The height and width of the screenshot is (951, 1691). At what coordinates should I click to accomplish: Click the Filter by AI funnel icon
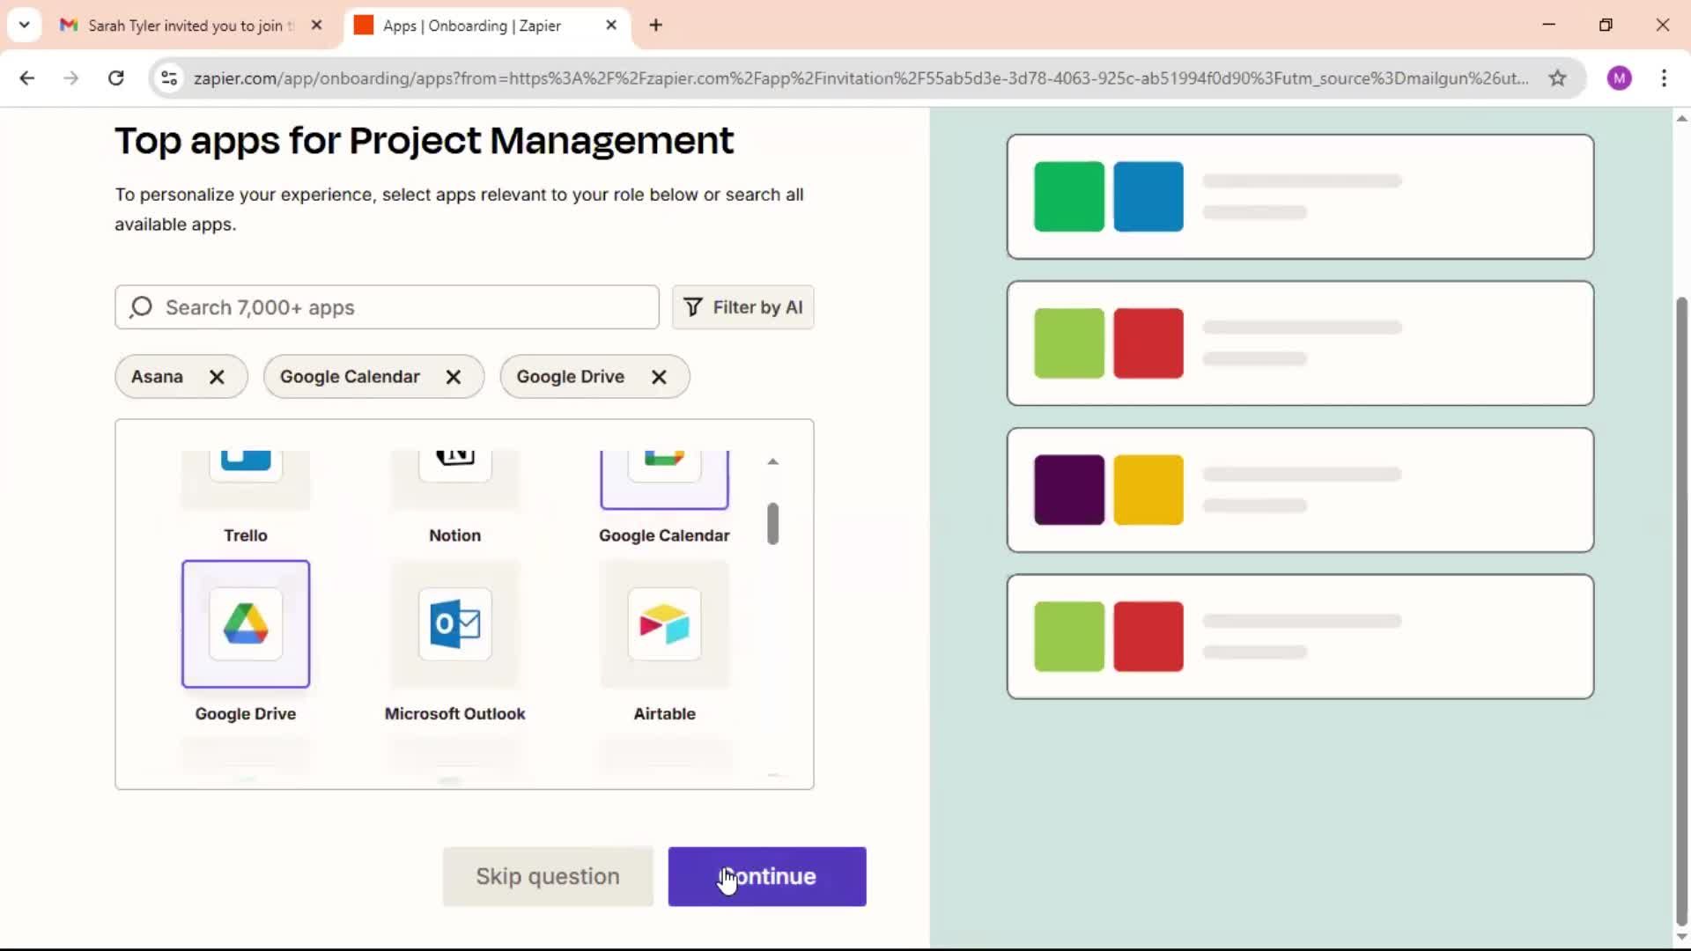pyautogui.click(x=693, y=307)
